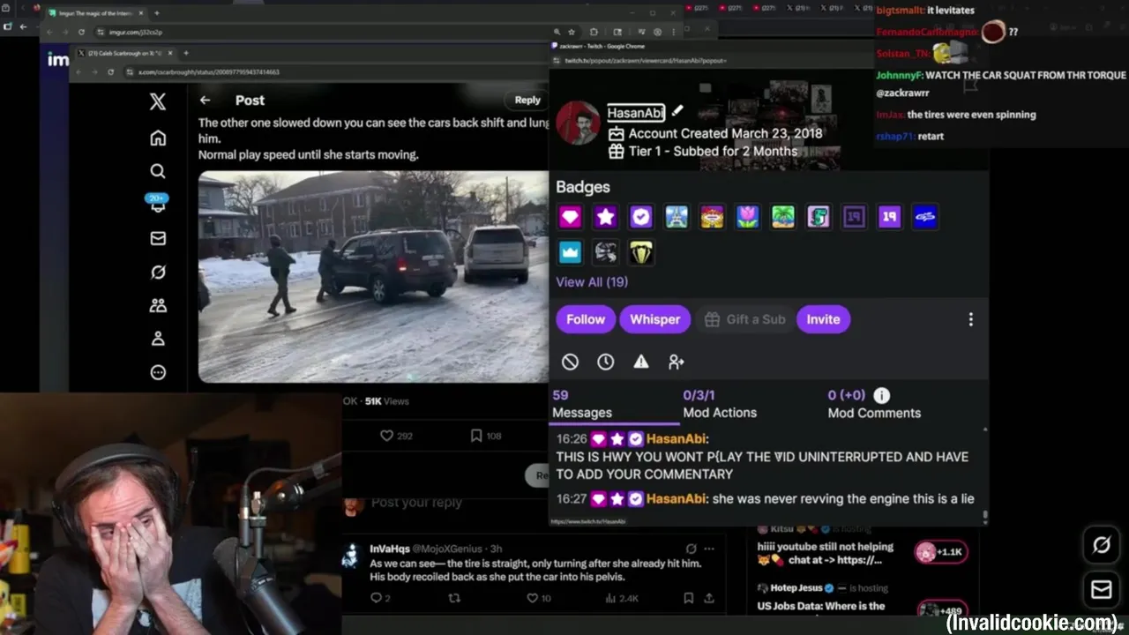Open the viewer card three-dot options menu
The height and width of the screenshot is (635, 1129).
pos(970,319)
